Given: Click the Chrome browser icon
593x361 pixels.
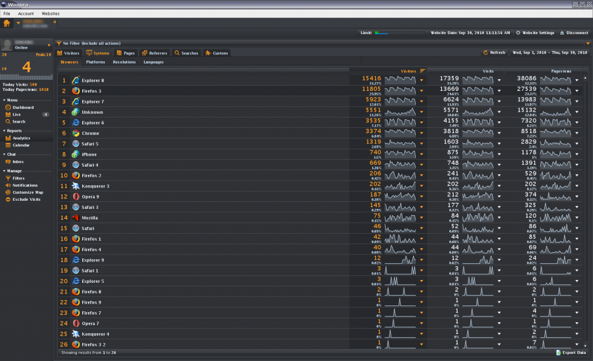Looking at the screenshot, I should 76,133.
